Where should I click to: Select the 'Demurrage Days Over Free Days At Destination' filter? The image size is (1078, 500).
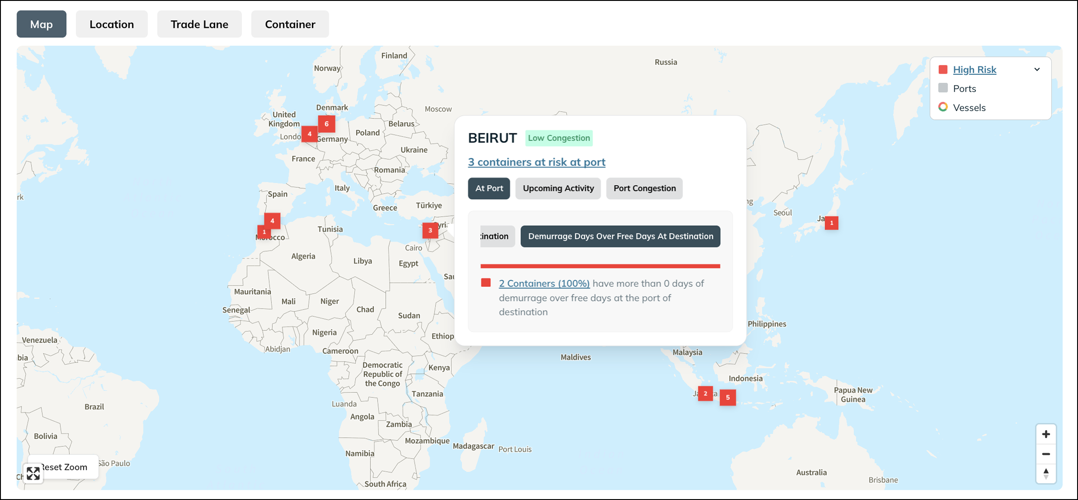coord(620,236)
